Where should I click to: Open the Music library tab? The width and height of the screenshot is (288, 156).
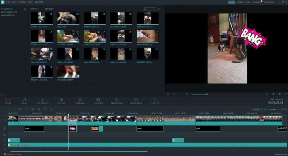[24, 101]
